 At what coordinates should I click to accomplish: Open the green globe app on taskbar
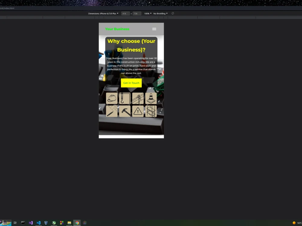(x=54, y=223)
